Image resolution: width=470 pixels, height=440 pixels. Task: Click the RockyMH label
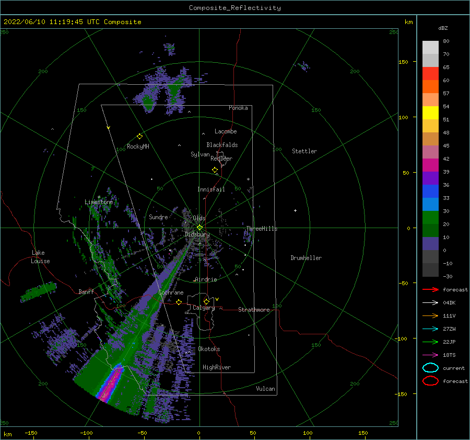pos(138,146)
